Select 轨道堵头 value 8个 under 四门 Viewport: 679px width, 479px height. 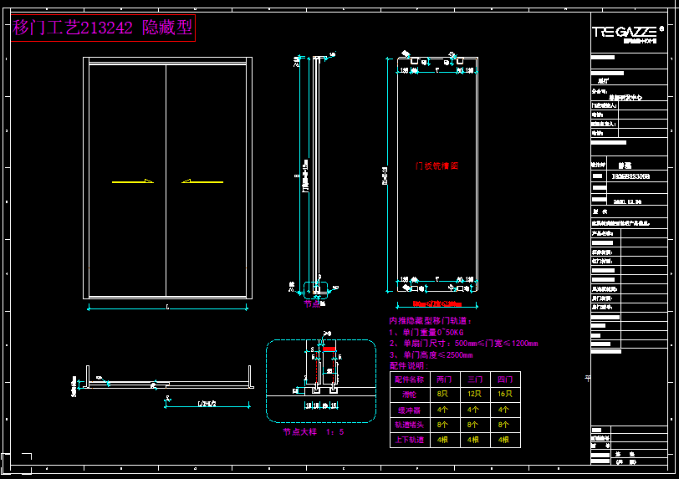click(x=503, y=425)
